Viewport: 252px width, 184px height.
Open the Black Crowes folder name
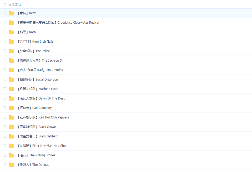tap(37, 127)
